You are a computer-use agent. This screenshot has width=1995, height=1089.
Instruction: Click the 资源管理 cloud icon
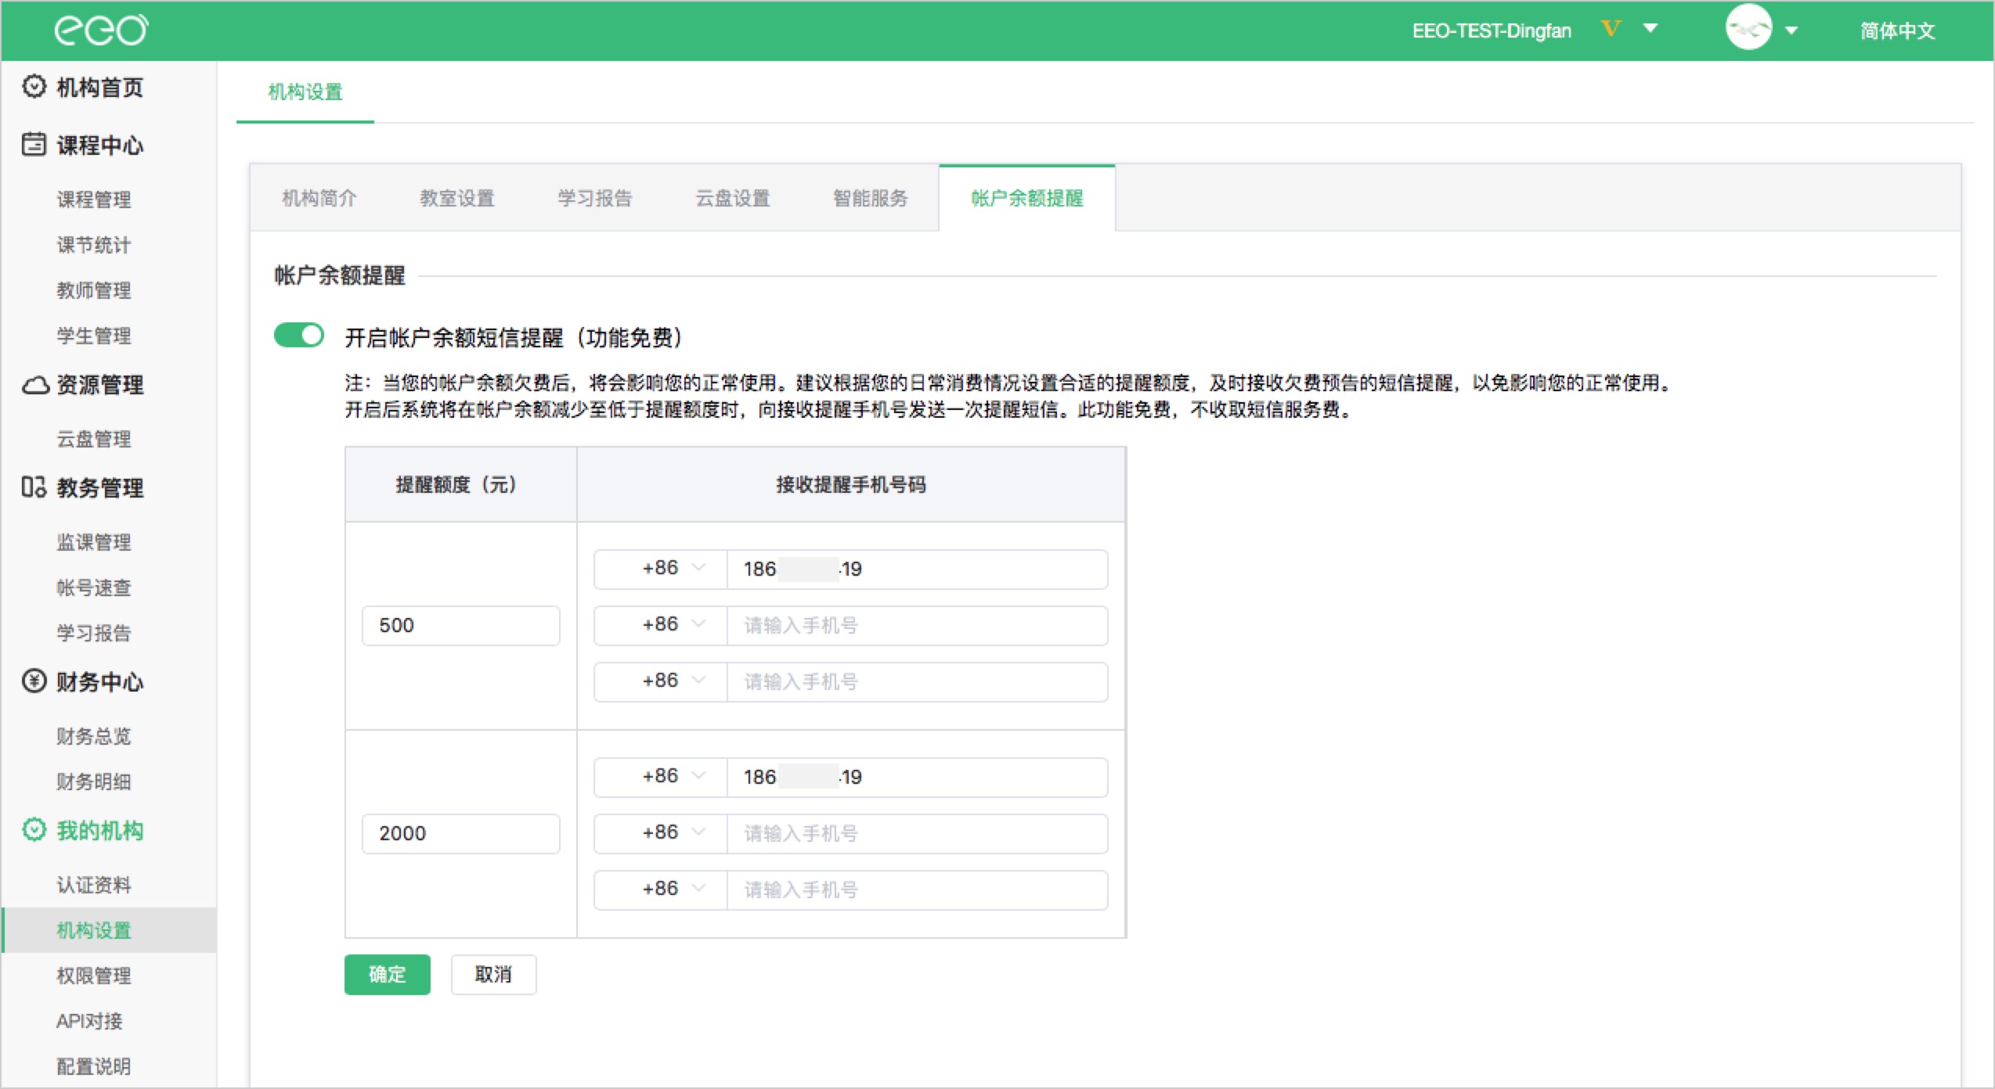34,385
